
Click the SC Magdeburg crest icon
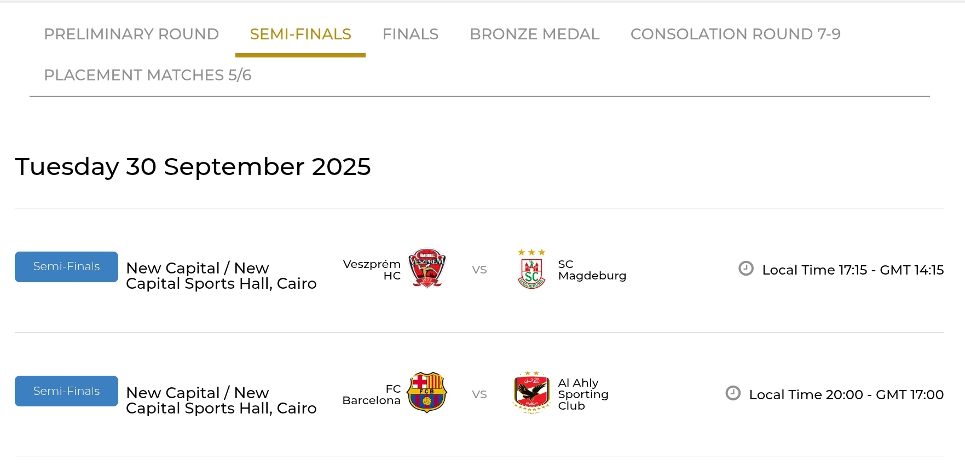tap(531, 269)
